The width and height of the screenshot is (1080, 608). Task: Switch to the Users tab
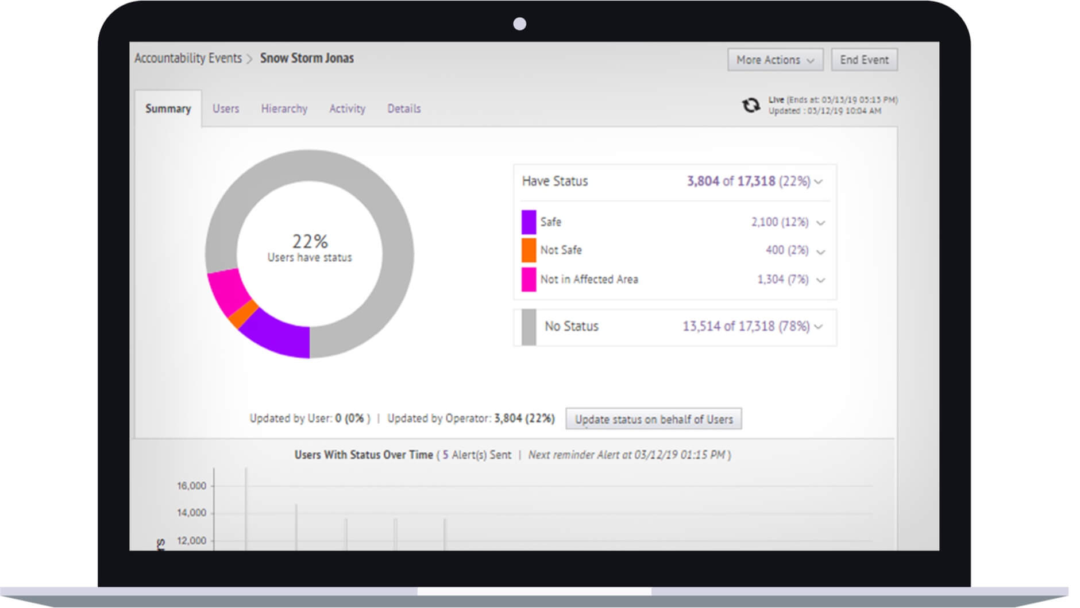226,109
